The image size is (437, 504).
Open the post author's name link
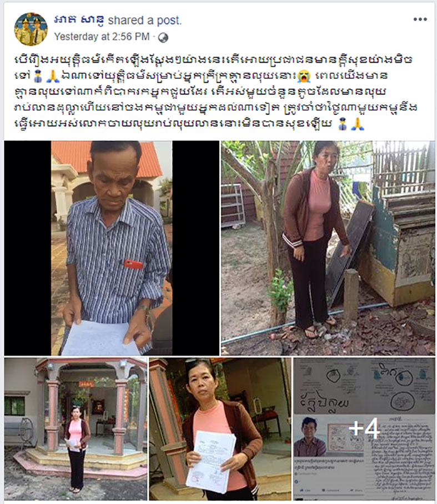79,20
